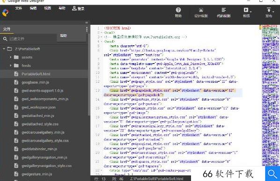Click the folder icon next to feeds

16,65
